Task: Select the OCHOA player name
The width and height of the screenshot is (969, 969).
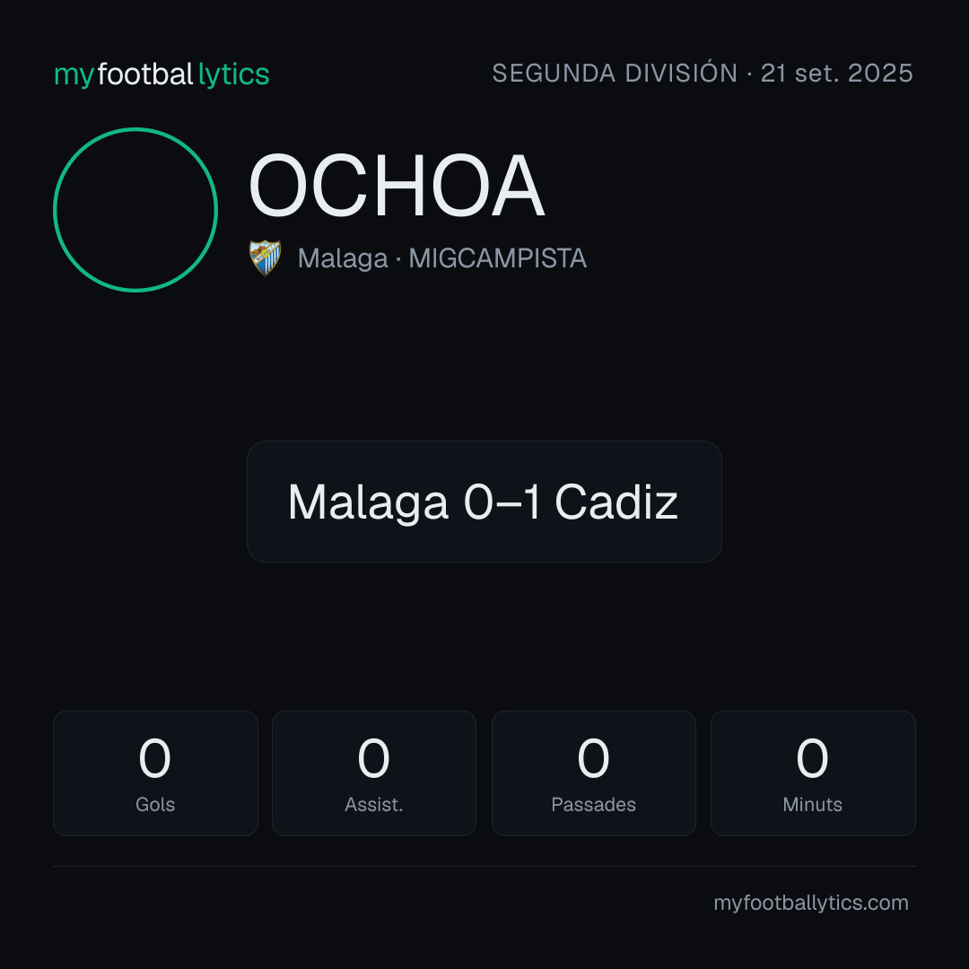Action: coord(397,186)
